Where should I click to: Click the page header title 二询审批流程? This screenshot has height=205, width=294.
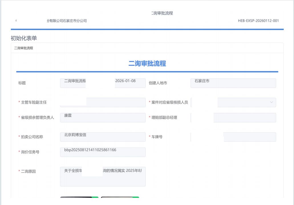coord(162,13)
